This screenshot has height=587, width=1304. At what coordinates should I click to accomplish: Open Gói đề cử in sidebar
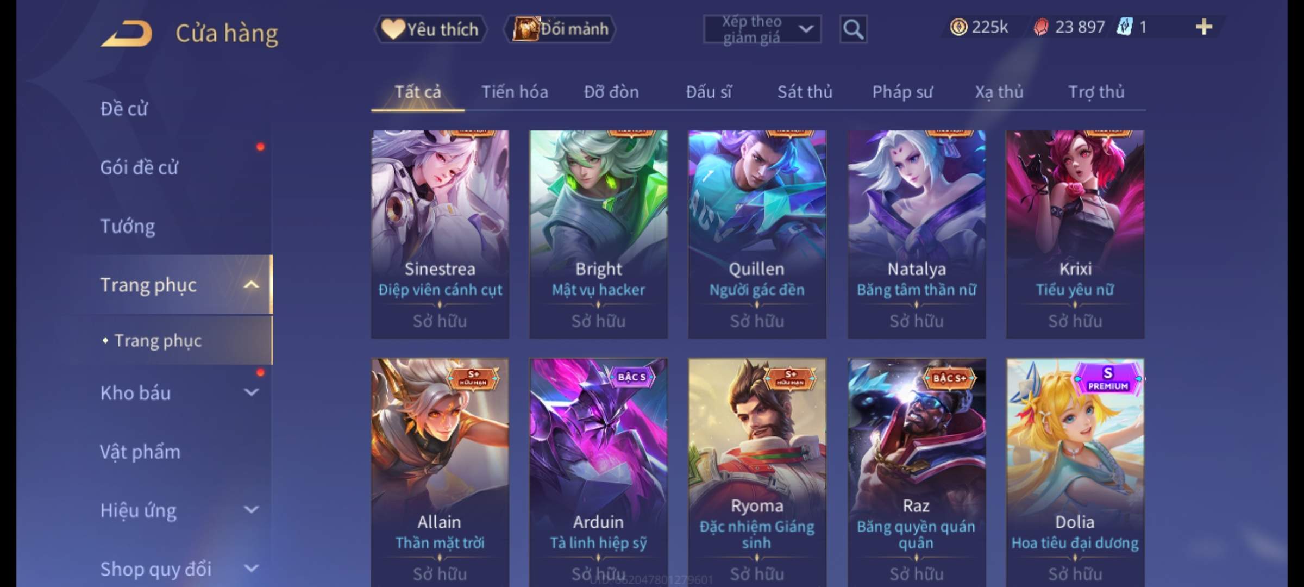pos(139,167)
